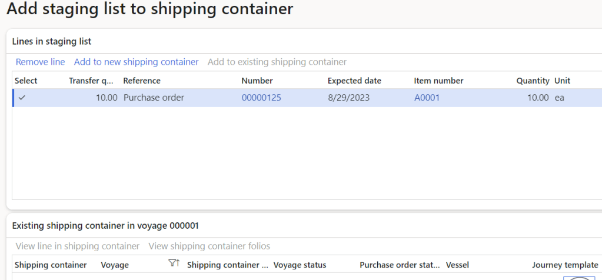Click the Journey template column header
The height and width of the screenshot is (280, 602).
pyautogui.click(x=565, y=265)
